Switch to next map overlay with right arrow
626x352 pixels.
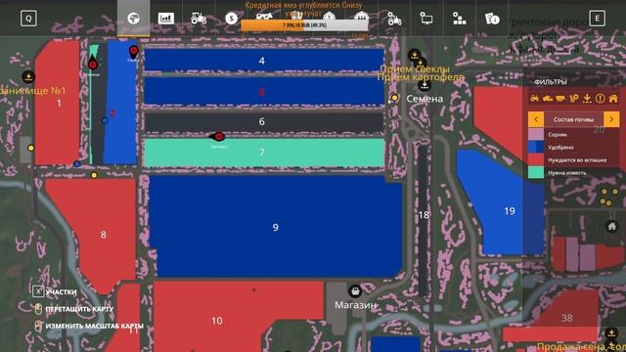[x=611, y=119]
